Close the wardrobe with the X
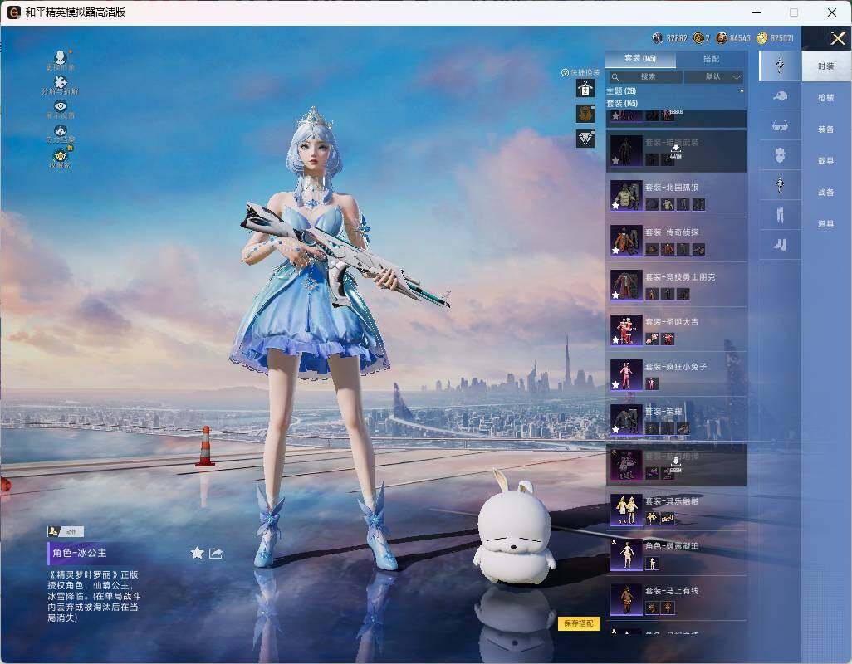This screenshot has height=664, width=852. click(837, 38)
